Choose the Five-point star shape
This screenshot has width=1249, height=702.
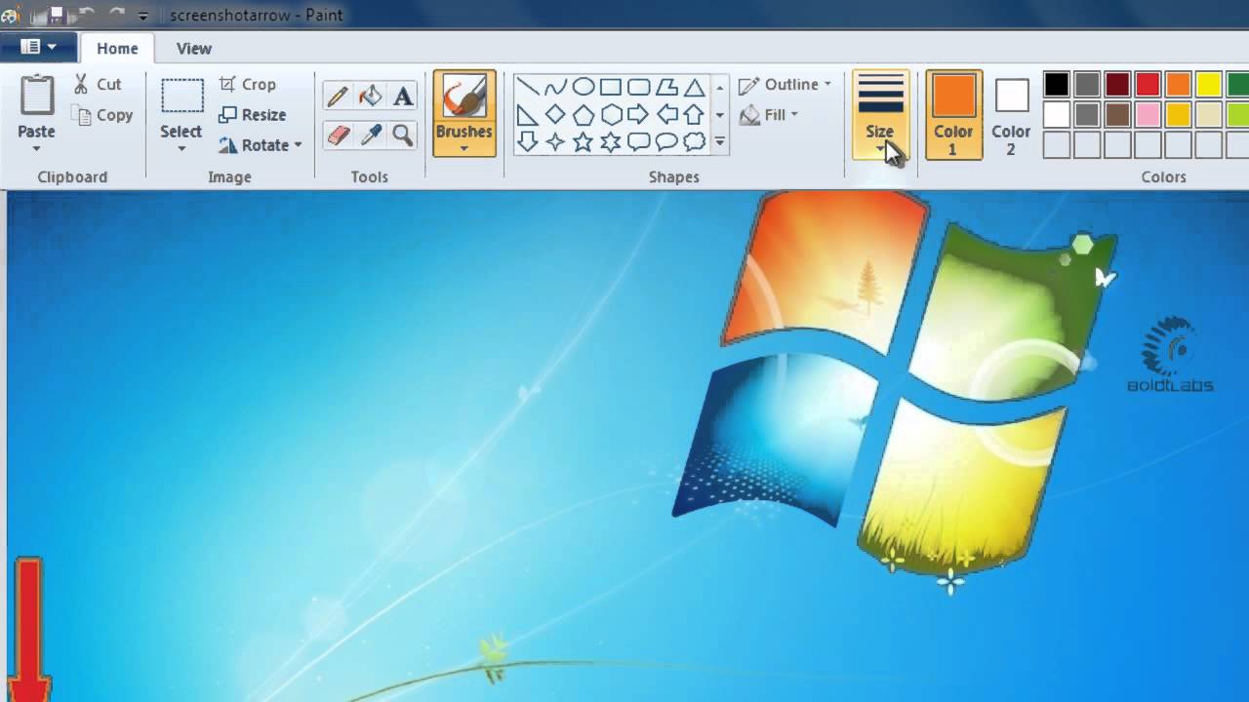tap(584, 141)
